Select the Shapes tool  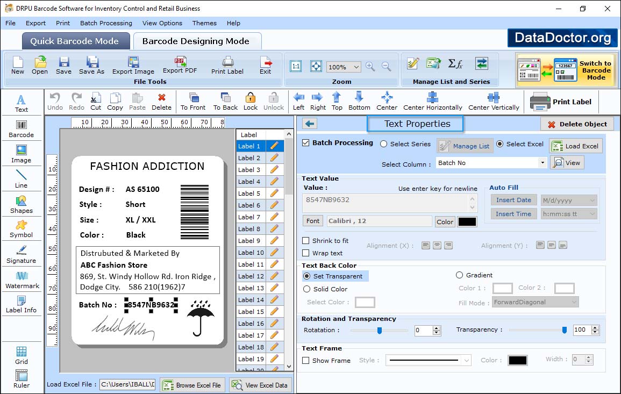[22, 204]
